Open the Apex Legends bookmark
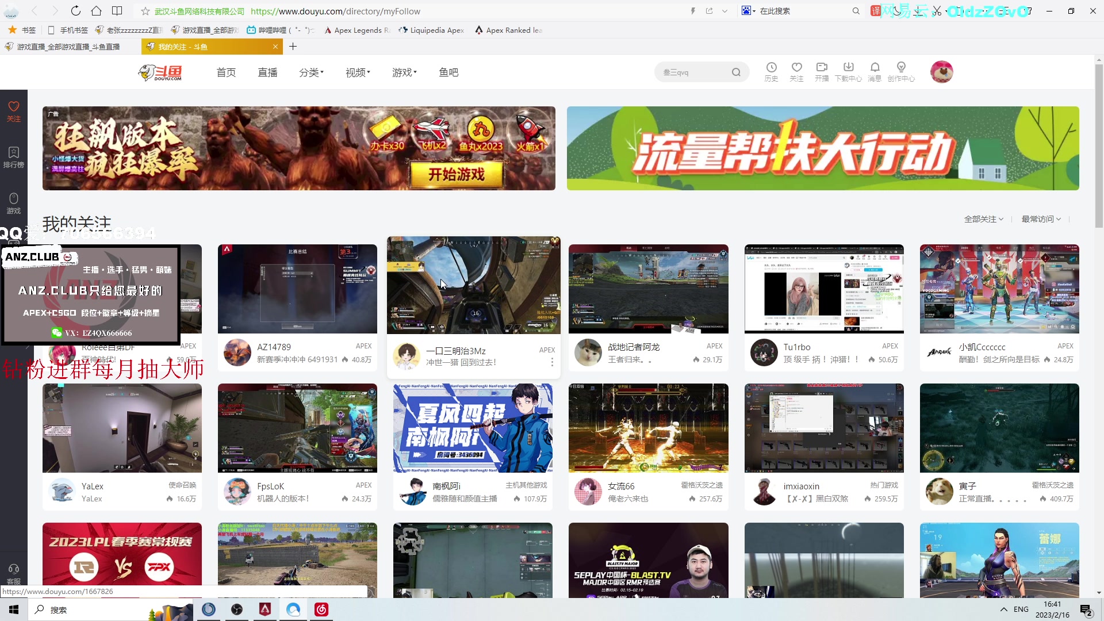 (x=356, y=30)
